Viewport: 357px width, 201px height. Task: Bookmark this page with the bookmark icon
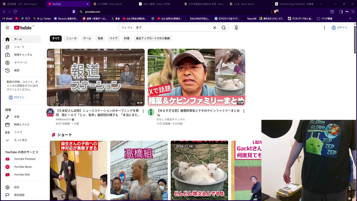74,12
